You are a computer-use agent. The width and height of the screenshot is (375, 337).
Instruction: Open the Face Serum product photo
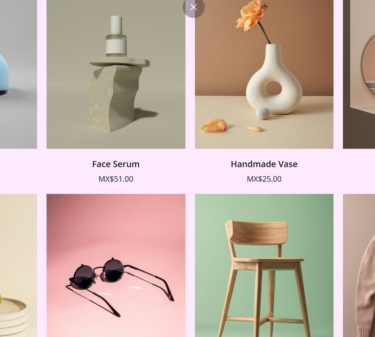point(116,74)
